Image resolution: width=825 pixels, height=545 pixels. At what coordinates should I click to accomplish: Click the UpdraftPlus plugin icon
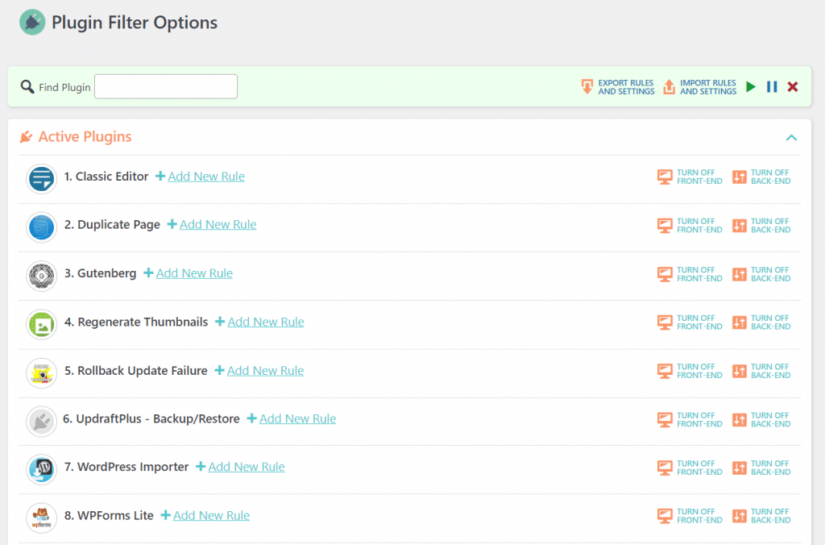(x=42, y=422)
